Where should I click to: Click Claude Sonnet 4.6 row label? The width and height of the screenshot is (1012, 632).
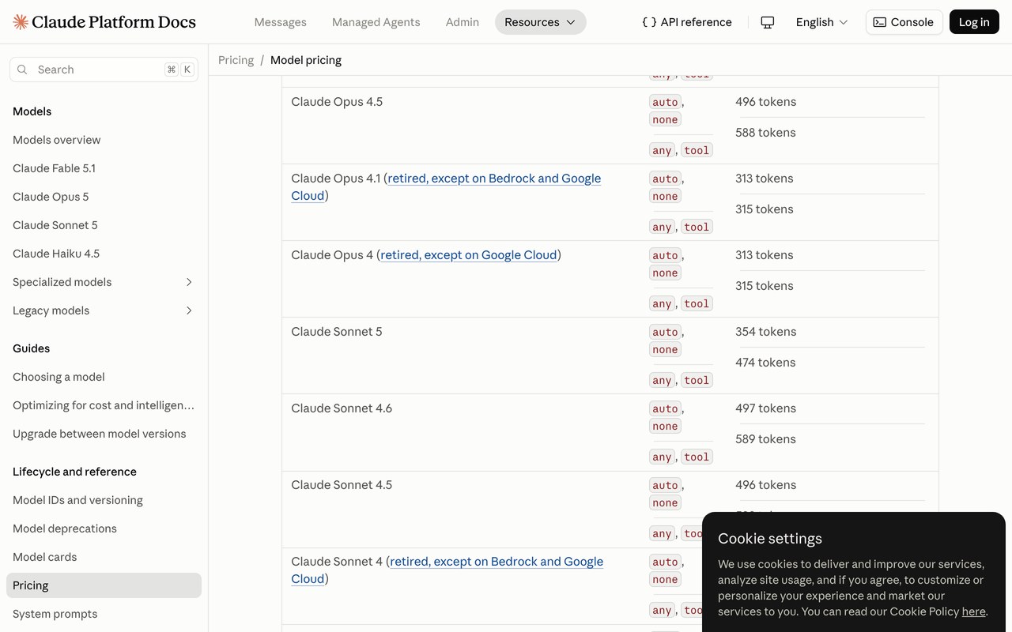[x=342, y=408]
